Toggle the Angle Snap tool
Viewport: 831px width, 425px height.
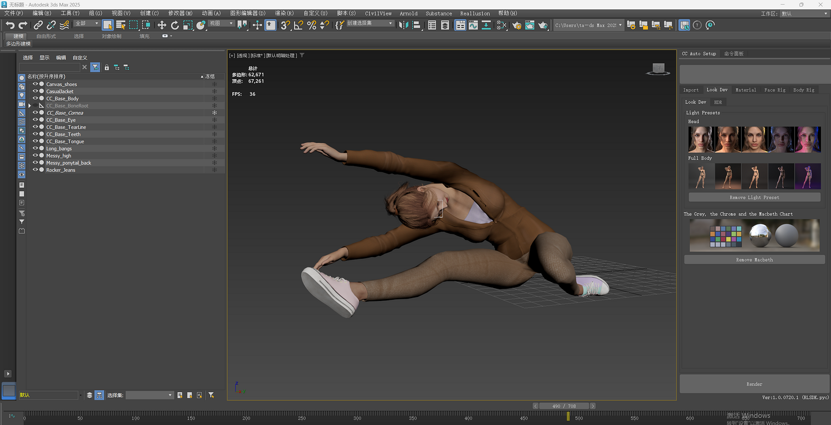[299, 25]
